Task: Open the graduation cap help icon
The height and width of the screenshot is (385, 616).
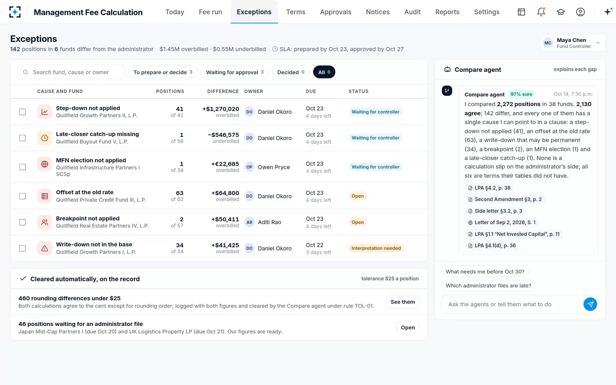Action: tap(561, 12)
